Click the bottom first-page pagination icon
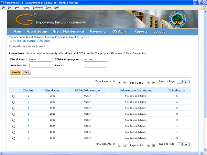Screen dimensions: 207x155 click(120, 145)
